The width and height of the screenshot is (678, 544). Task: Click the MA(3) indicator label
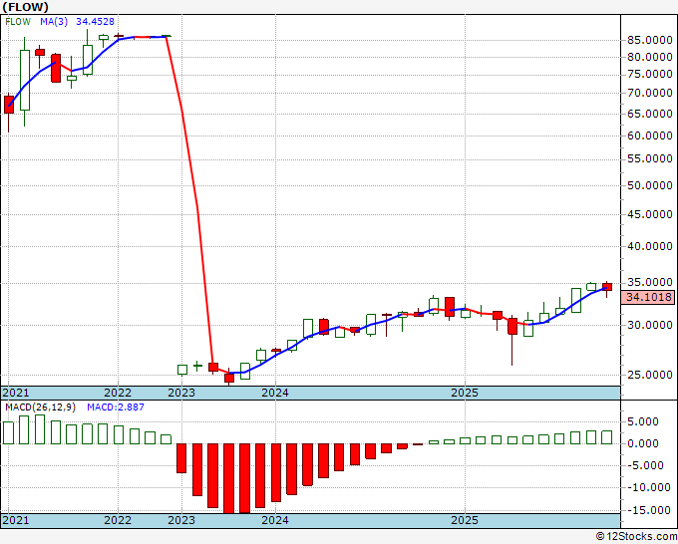54,22
